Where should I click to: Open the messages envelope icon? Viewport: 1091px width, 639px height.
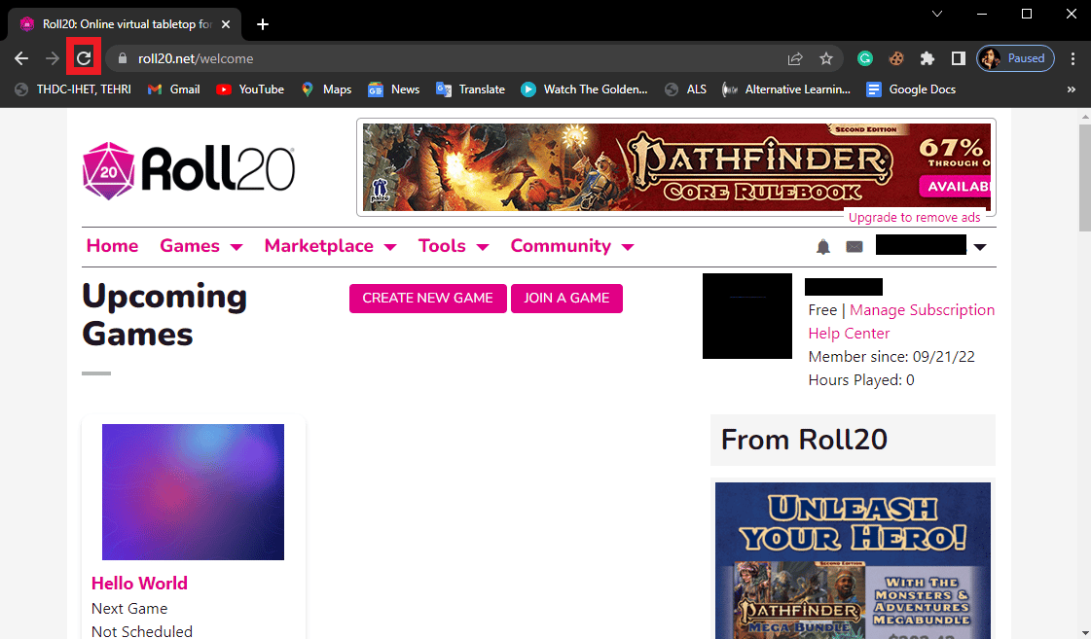(855, 247)
